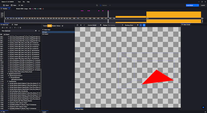Image resolution: width=207 pixels, height=113 pixels.
Task: Click the red triangle mesh in the viewport
Action: pyautogui.click(x=158, y=78)
